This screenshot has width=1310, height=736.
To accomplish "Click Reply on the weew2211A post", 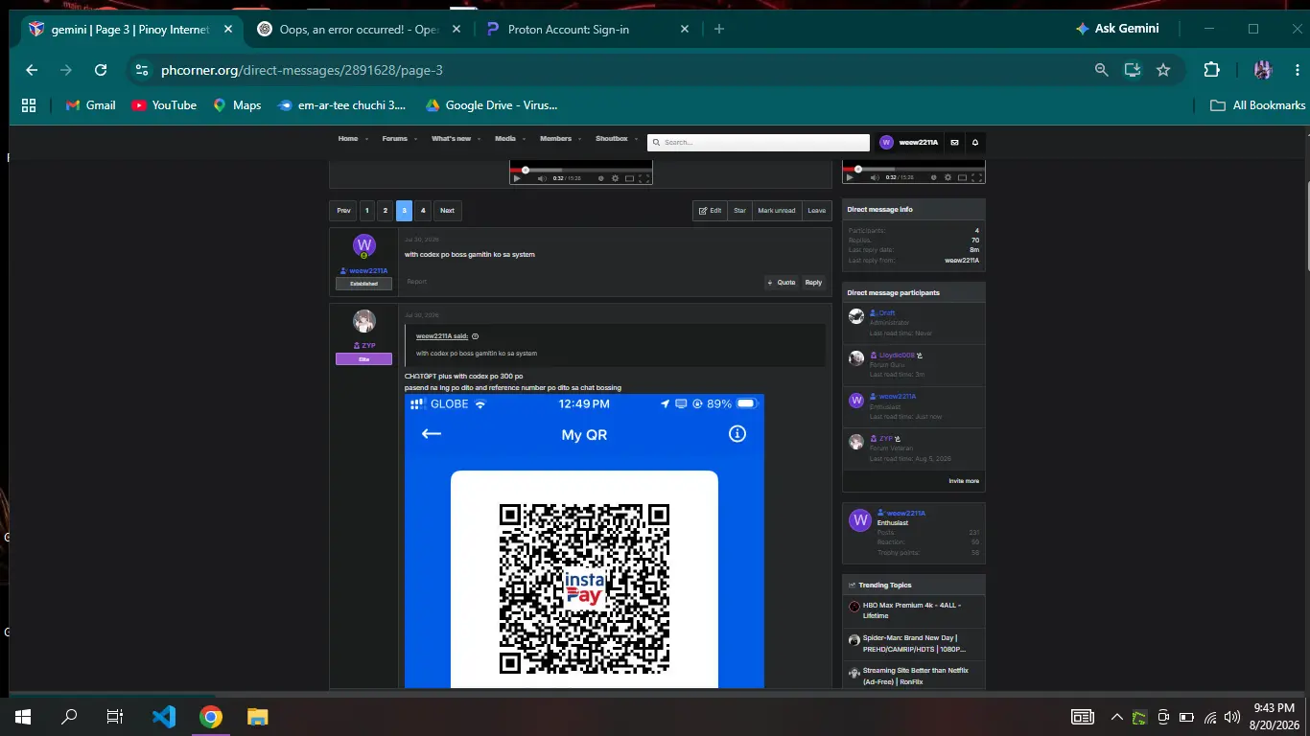I will (813, 283).
